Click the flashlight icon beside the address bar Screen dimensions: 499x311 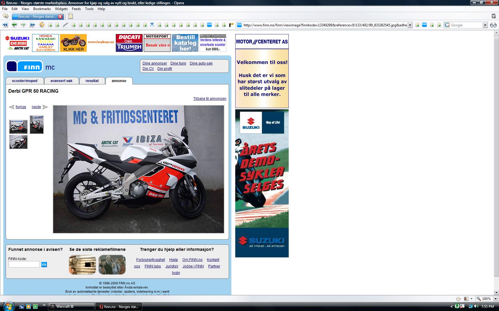pos(231,25)
